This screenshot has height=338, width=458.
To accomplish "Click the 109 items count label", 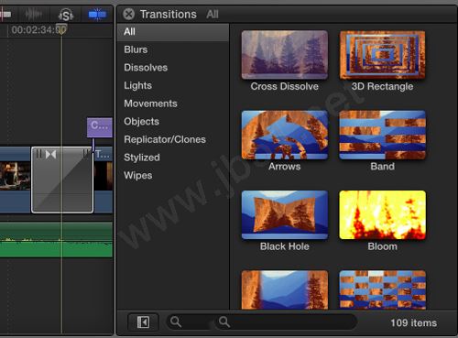I will click(414, 322).
